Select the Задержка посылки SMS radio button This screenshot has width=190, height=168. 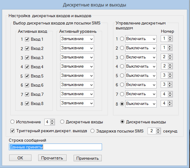coord(92,131)
